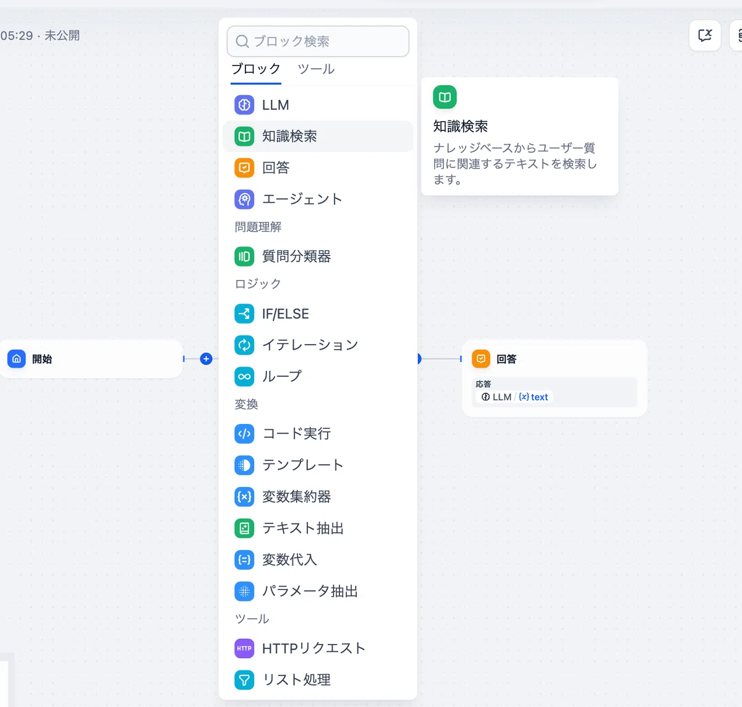742x707 pixels.
Task: Choose the エージェント block
Action: [318, 199]
